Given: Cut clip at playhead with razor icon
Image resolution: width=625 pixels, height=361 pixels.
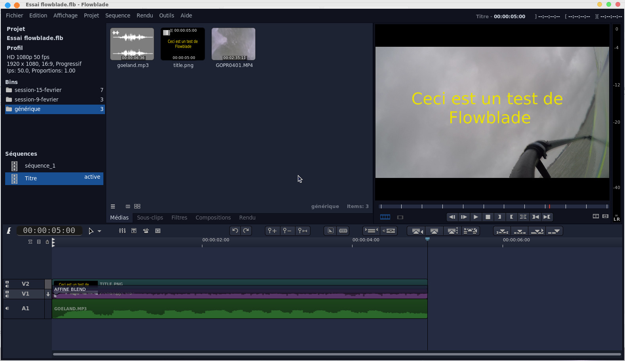Looking at the screenshot, I should [x=343, y=231].
